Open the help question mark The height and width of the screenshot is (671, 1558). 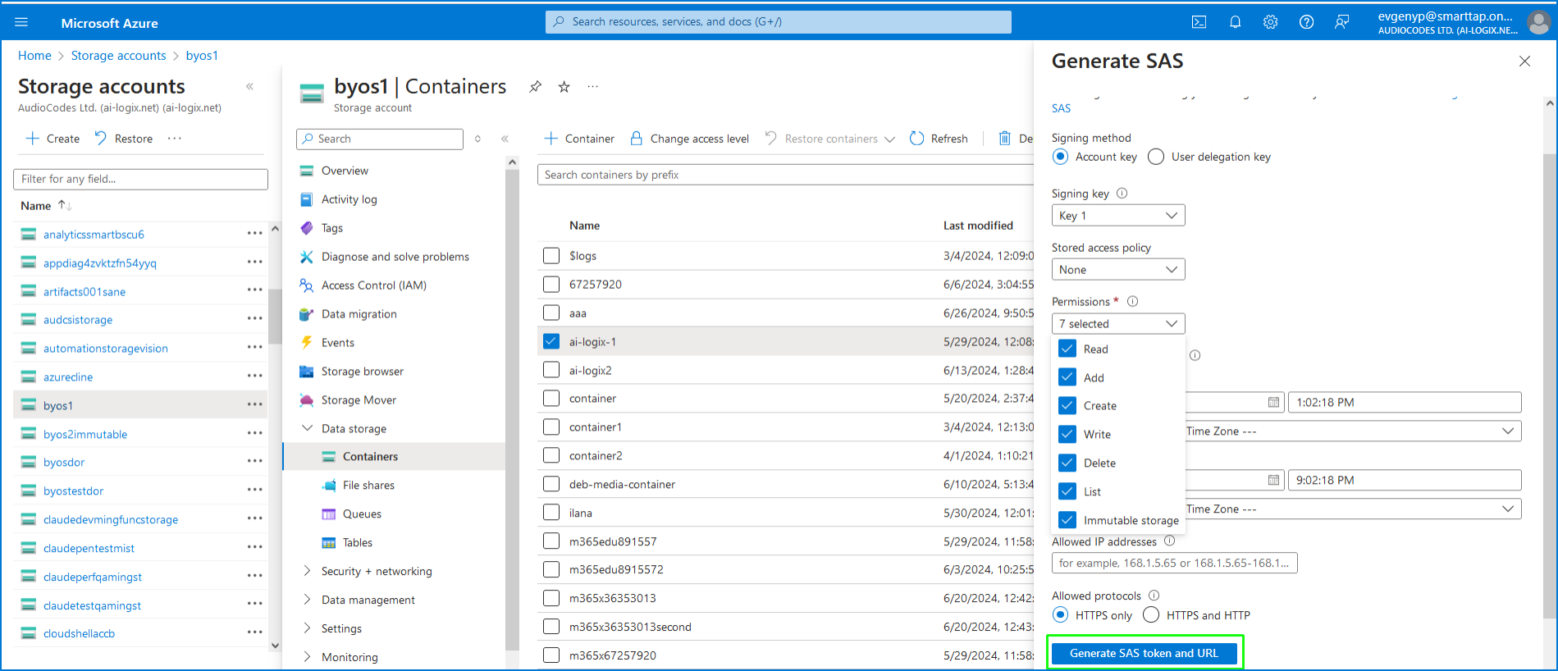click(1306, 22)
